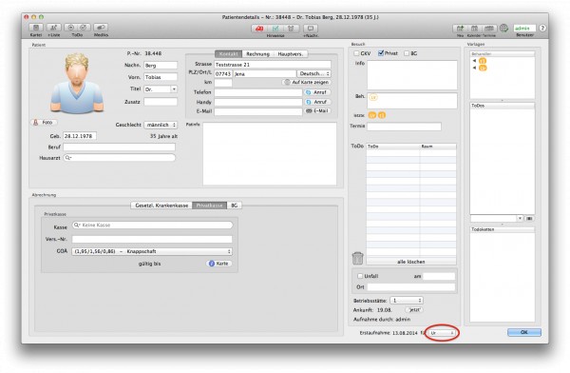Click the new appointment calendar icon
Screen dimensions: 570x373
click(x=460, y=29)
